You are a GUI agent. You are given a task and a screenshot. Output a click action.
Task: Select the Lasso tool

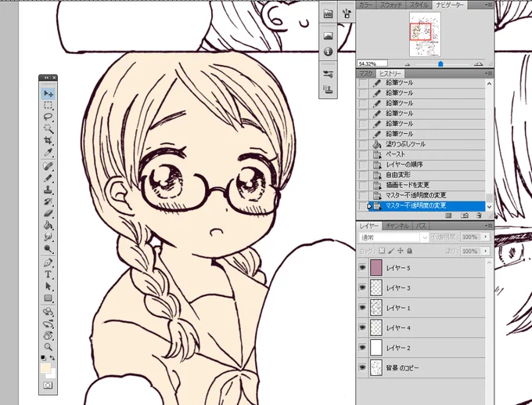[49, 117]
